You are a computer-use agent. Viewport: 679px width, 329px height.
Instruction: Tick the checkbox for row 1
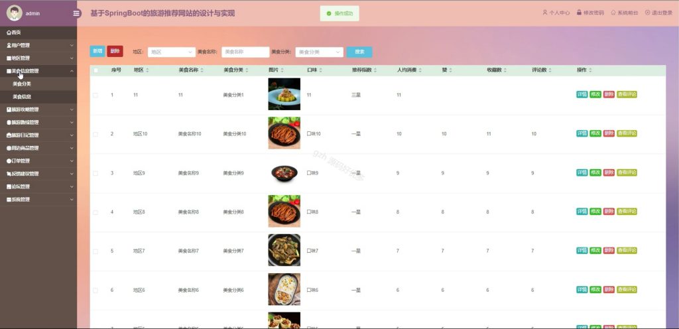95,95
